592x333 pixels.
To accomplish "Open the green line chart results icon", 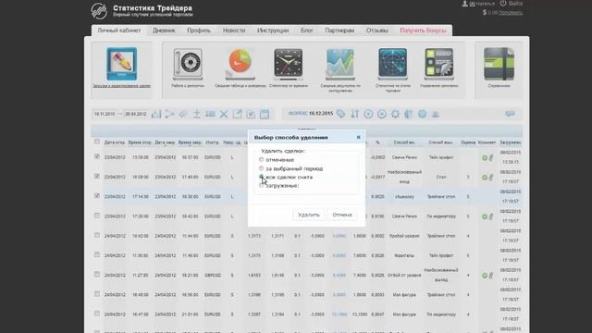I will point(340,64).
